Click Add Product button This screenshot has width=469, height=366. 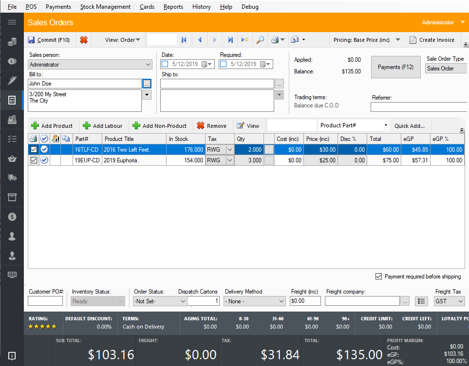(52, 126)
